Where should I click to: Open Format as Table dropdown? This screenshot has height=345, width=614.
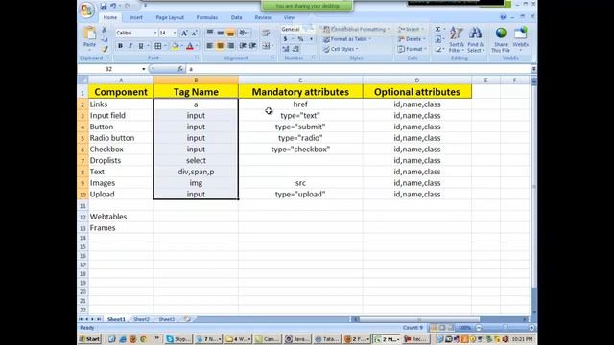347,39
